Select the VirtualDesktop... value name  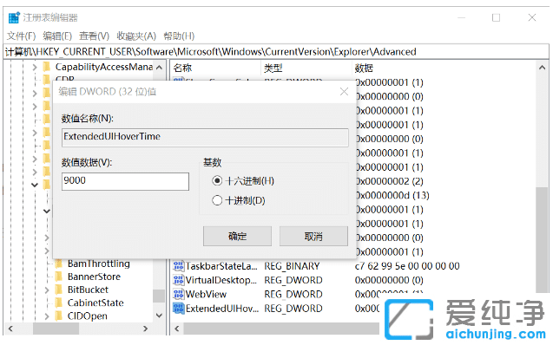tap(221, 280)
